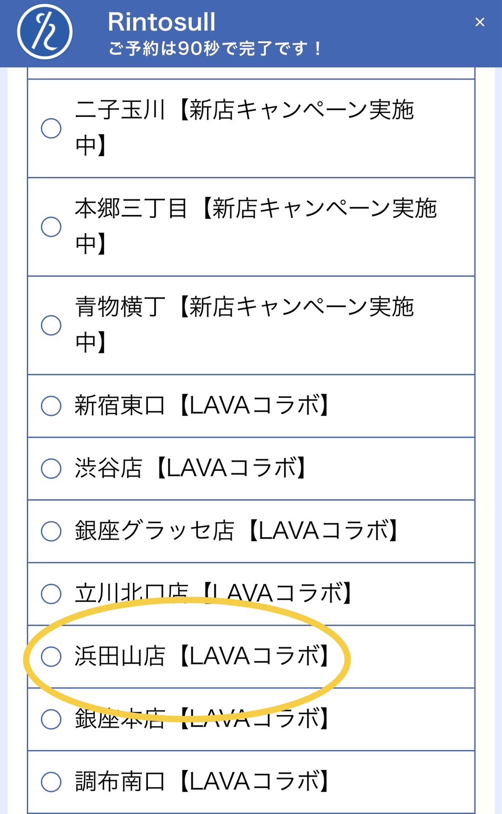The height and width of the screenshot is (814, 502).
Task: Select the 新宿東口 radio button
Action: pos(51,406)
